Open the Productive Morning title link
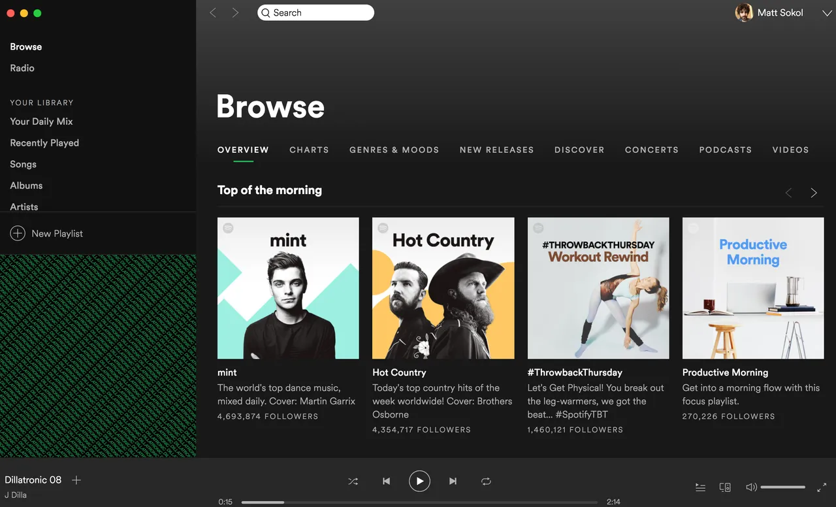This screenshot has width=836, height=507. point(725,372)
